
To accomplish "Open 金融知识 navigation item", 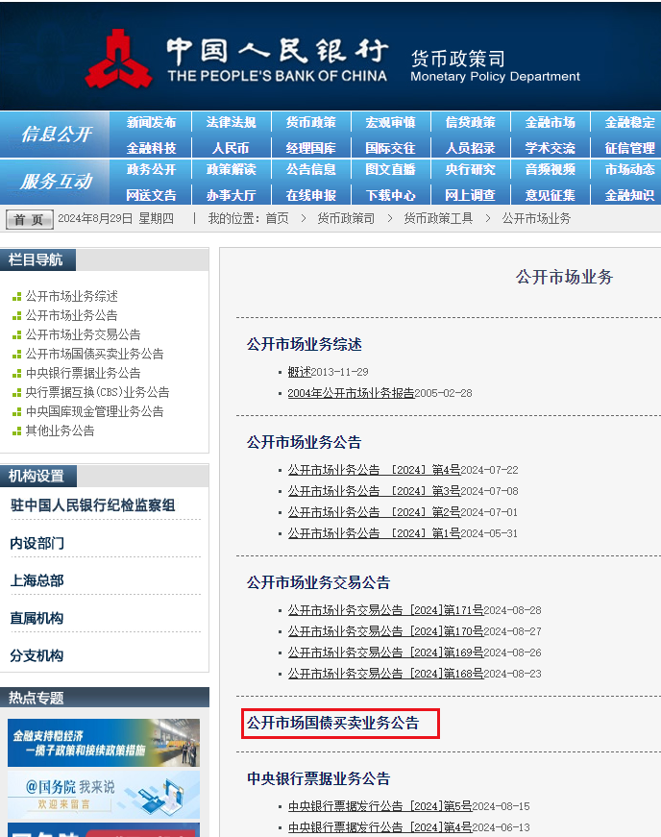I will click(629, 195).
